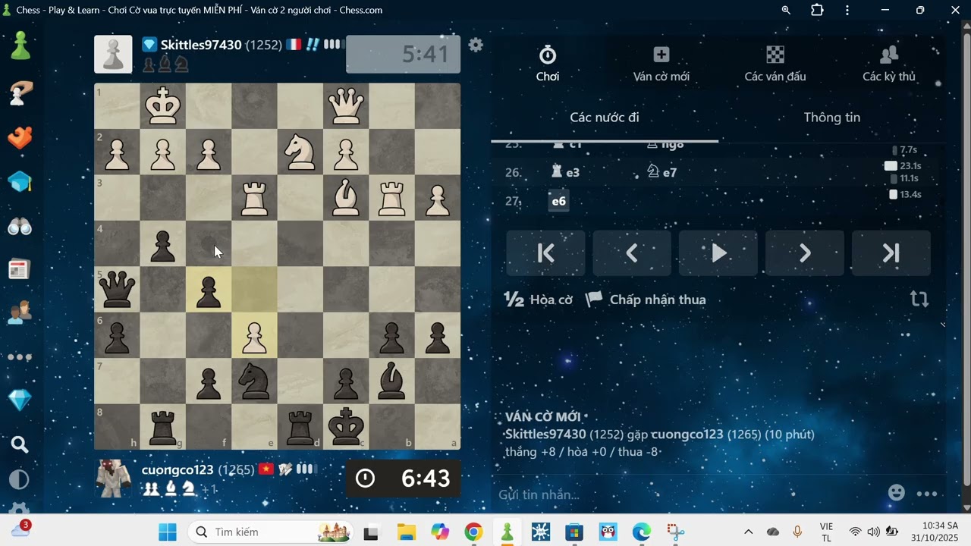Play through the moves

click(x=718, y=253)
